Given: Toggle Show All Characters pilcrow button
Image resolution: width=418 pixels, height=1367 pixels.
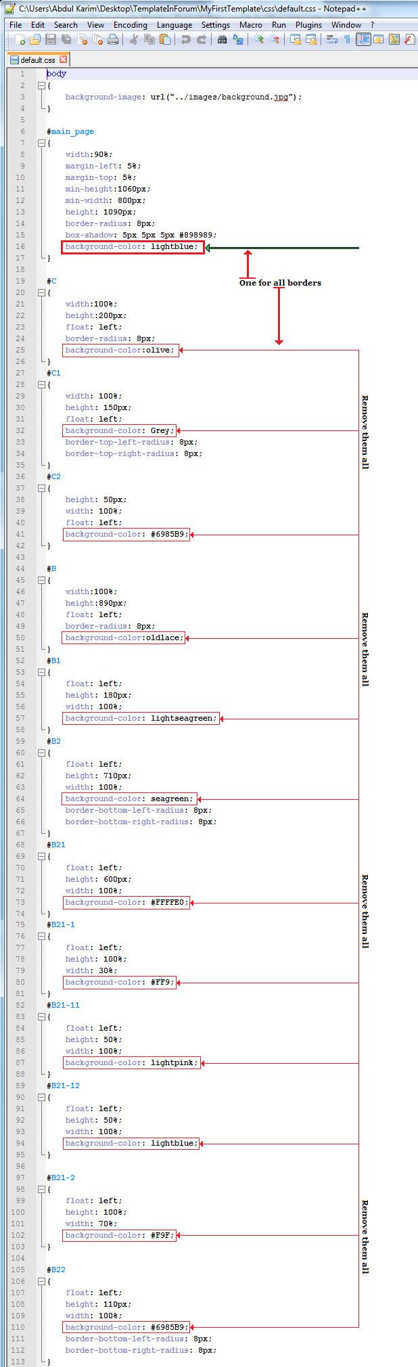Looking at the screenshot, I should tap(347, 40).
